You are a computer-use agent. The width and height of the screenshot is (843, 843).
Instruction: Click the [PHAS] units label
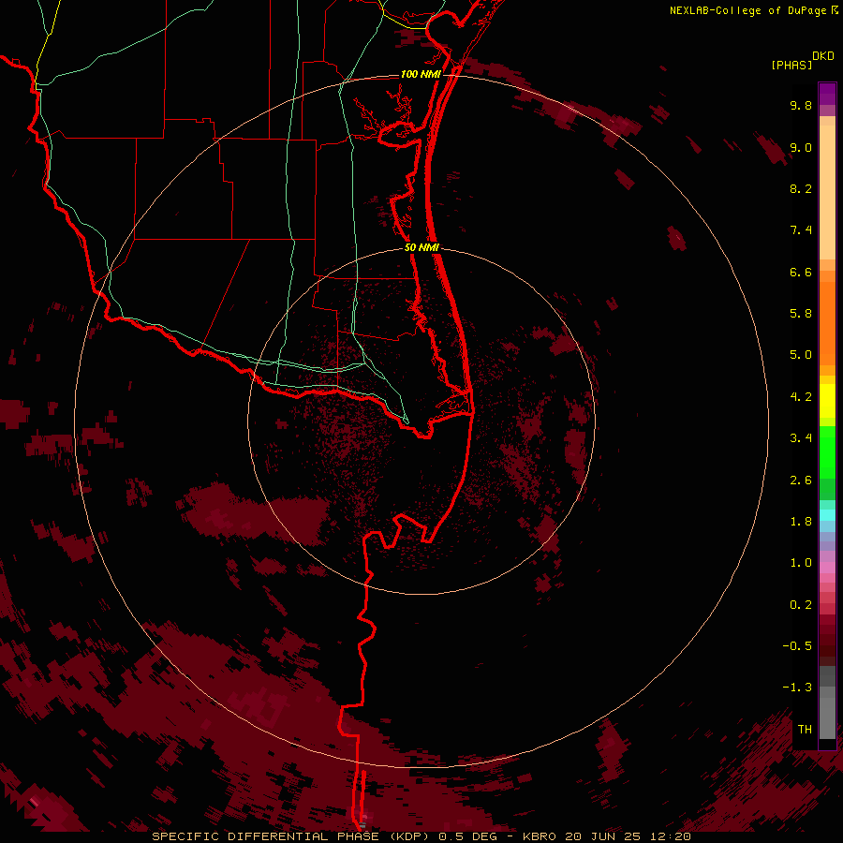(x=791, y=65)
